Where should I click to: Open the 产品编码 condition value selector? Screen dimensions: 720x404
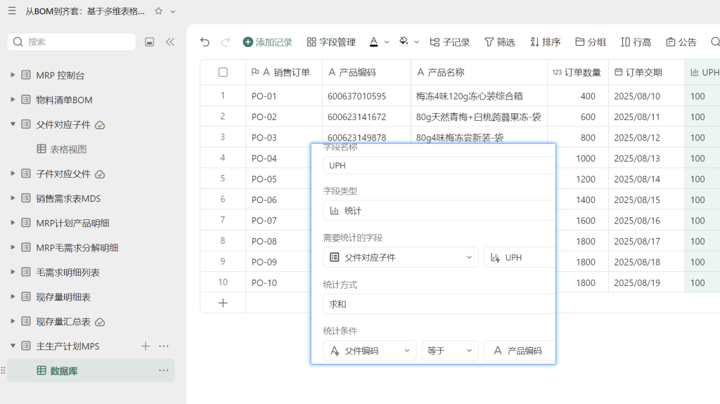click(x=520, y=351)
